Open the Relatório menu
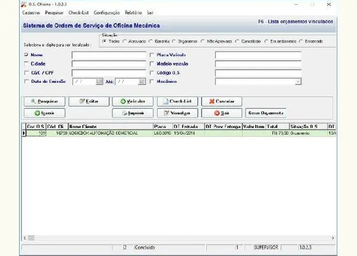357x256 pixels. click(133, 12)
